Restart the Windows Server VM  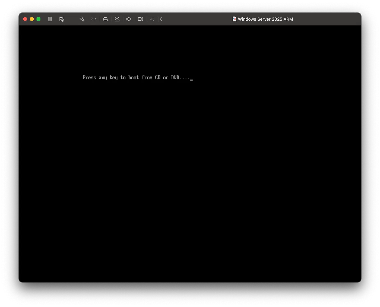tap(61, 19)
